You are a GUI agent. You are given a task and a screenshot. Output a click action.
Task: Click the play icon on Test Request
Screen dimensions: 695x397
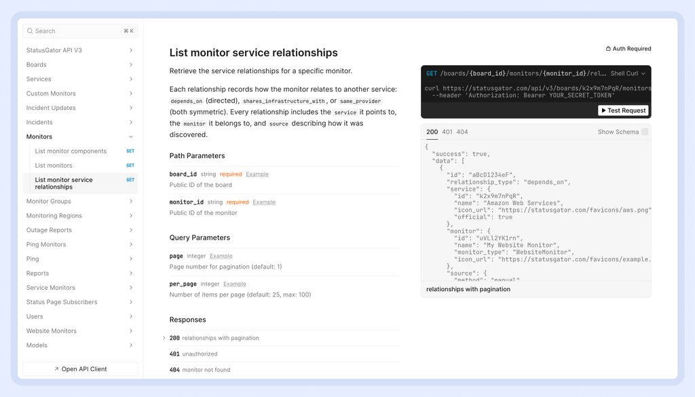[x=603, y=111]
